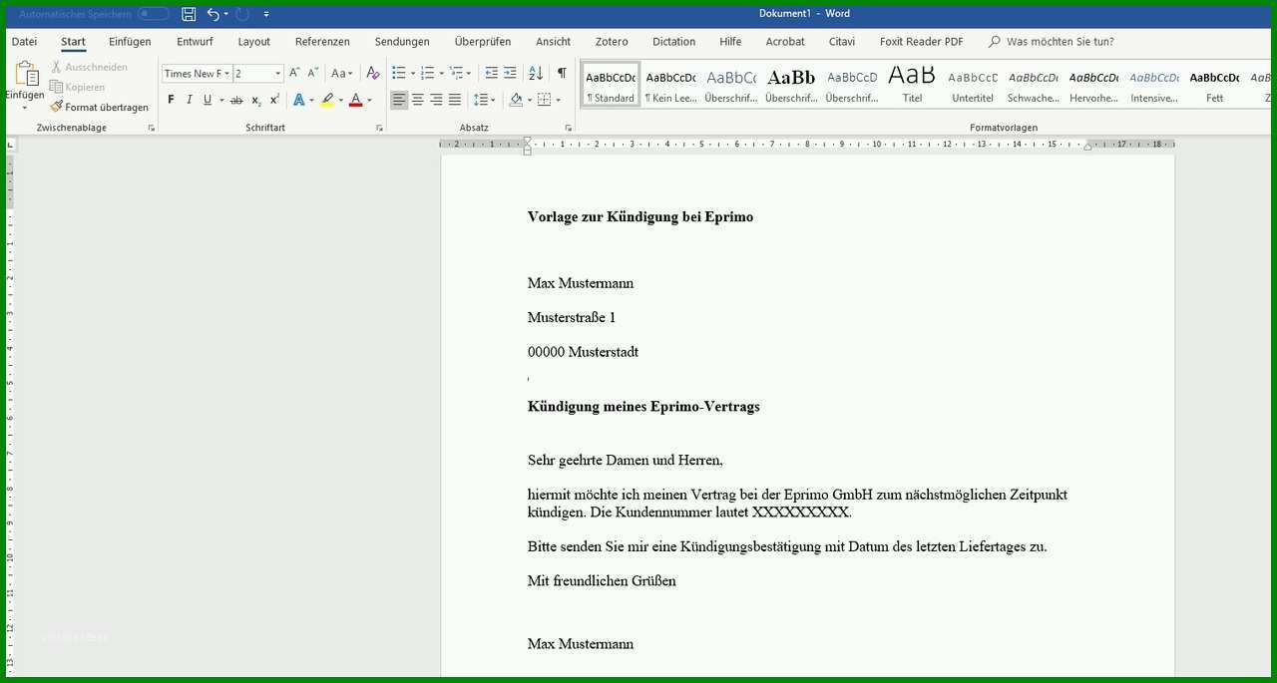This screenshot has height=683, width=1277.
Task: Click the text effects A icon
Action: click(298, 100)
